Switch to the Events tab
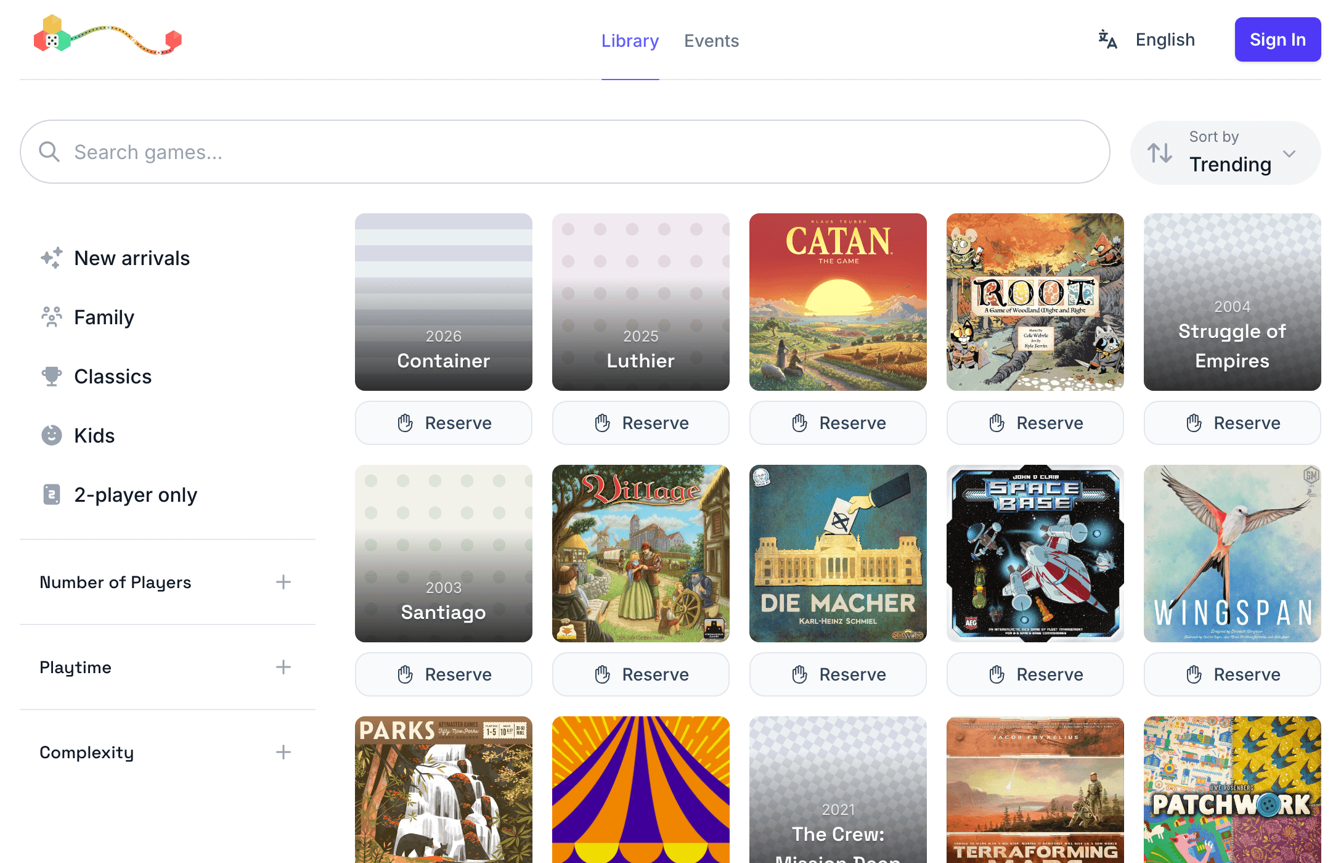Image resolution: width=1341 pixels, height=863 pixels. point(711,41)
